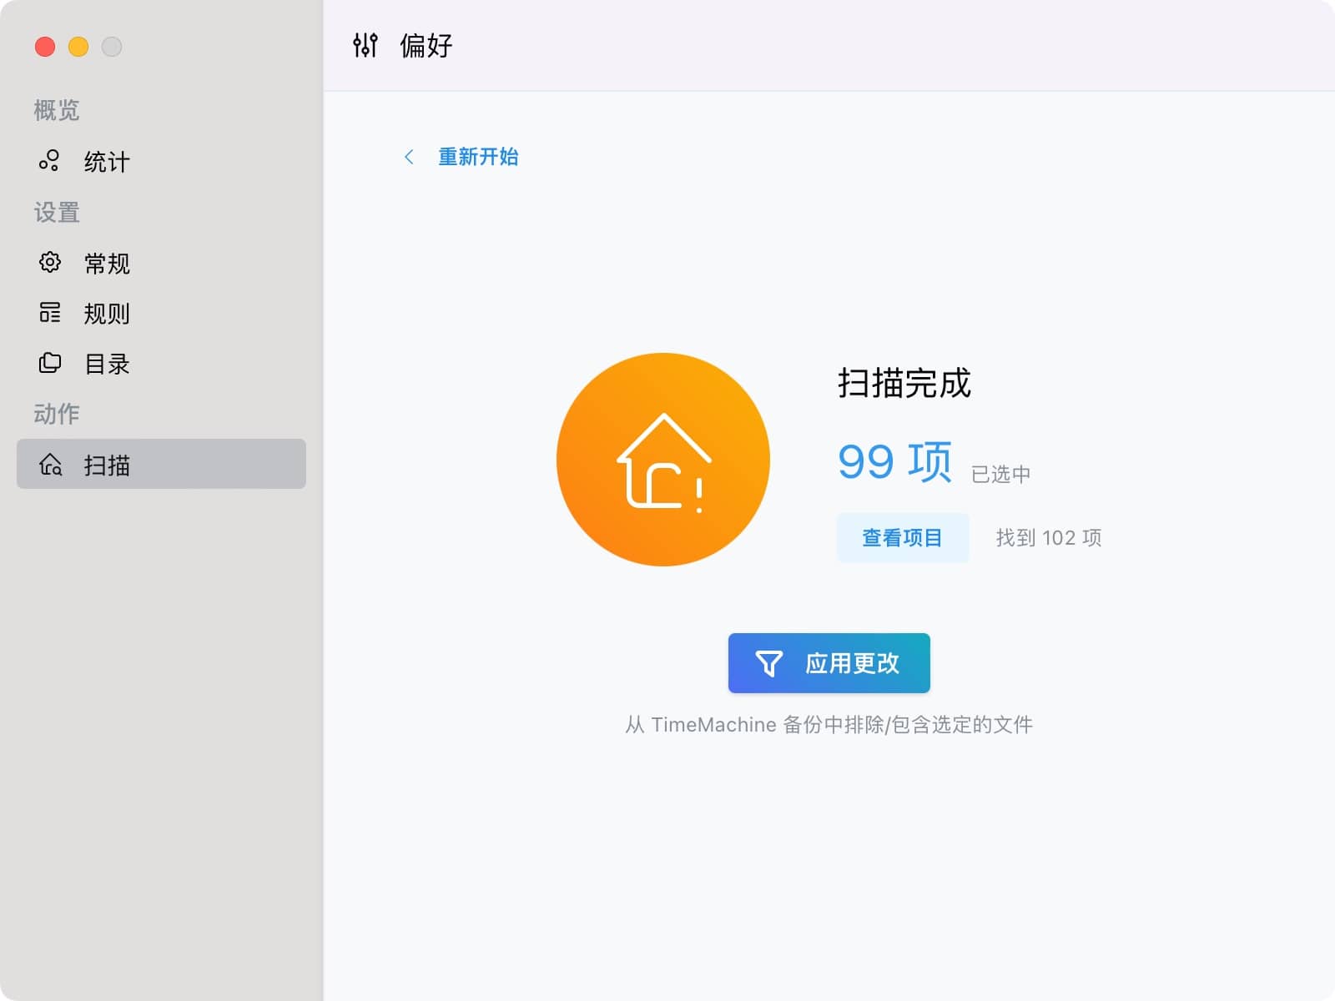Click the funnel icon on 应用更改
Image resolution: width=1335 pixels, height=1001 pixels.
(768, 663)
